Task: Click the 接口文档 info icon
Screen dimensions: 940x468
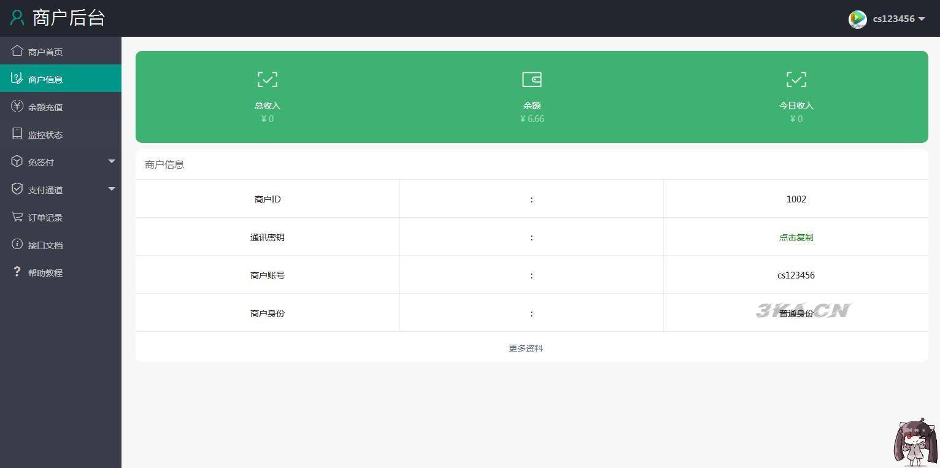Action: coord(17,244)
